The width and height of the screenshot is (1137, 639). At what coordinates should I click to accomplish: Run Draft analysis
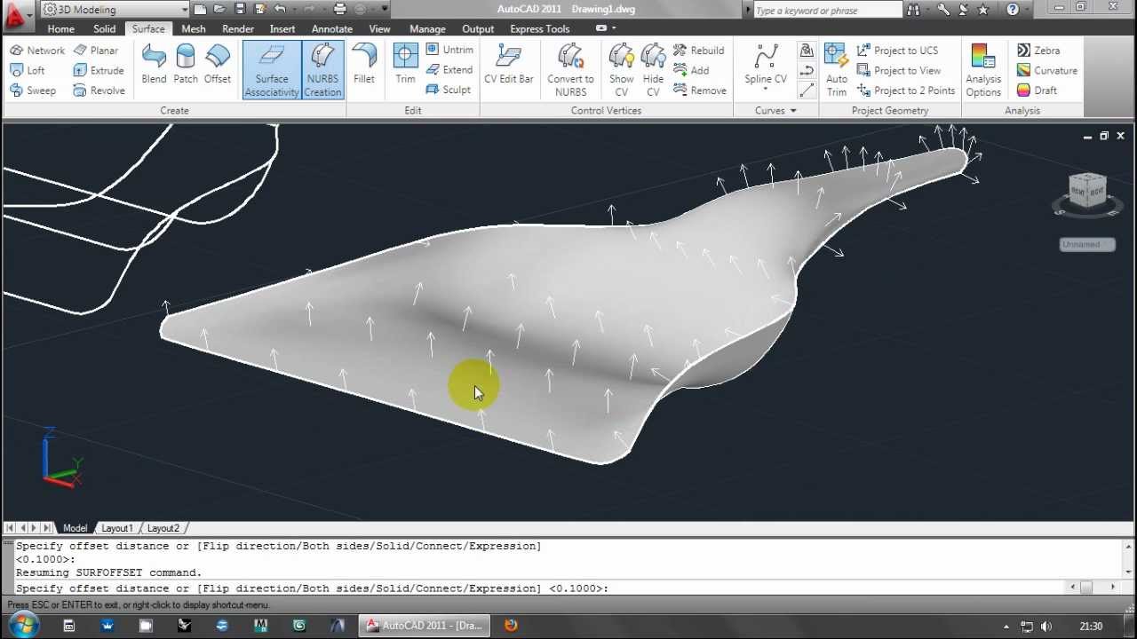[x=1037, y=91]
